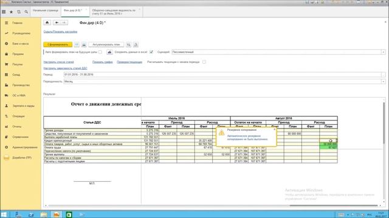389x218 pixels.
Task: Select Расчеты по налогам и сборам row
Action: (92, 157)
